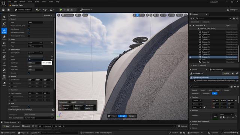Open the Modeling Mode dropdown

click(23, 10)
